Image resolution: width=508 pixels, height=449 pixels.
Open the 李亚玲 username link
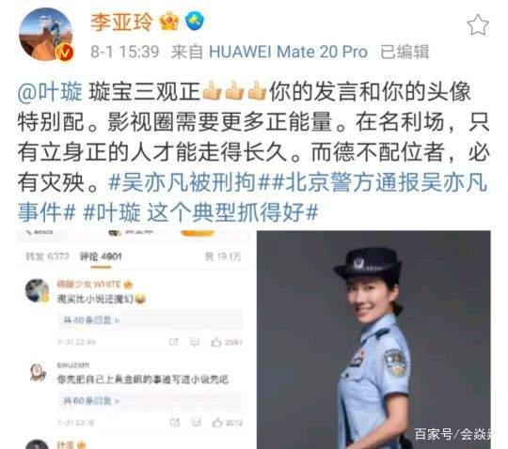click(x=121, y=22)
